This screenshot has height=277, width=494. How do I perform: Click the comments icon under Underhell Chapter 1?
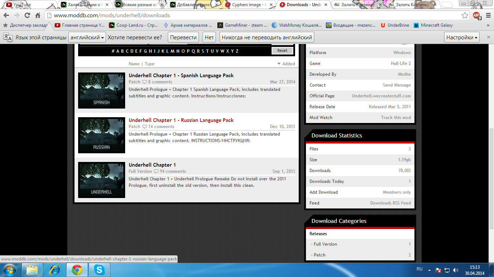click(156, 171)
